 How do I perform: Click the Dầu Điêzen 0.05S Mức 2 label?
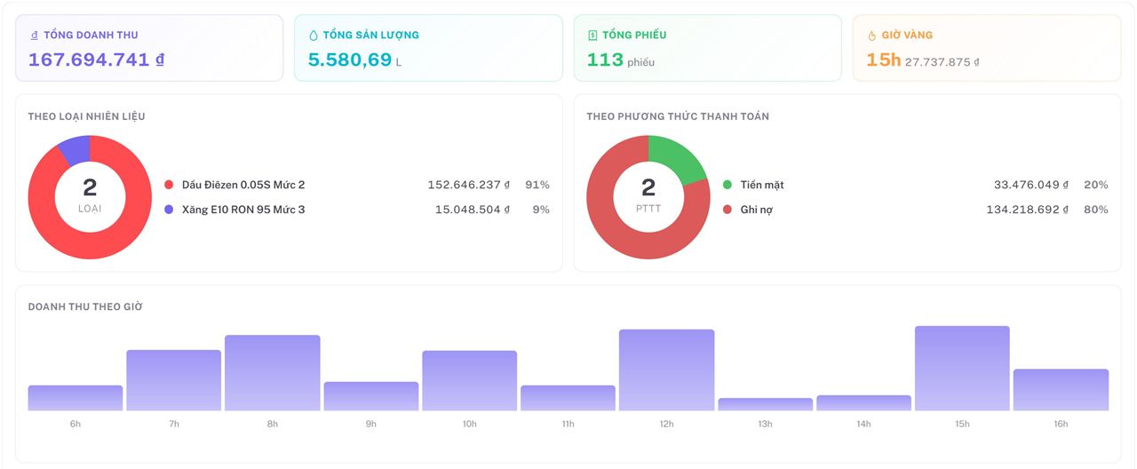click(243, 185)
